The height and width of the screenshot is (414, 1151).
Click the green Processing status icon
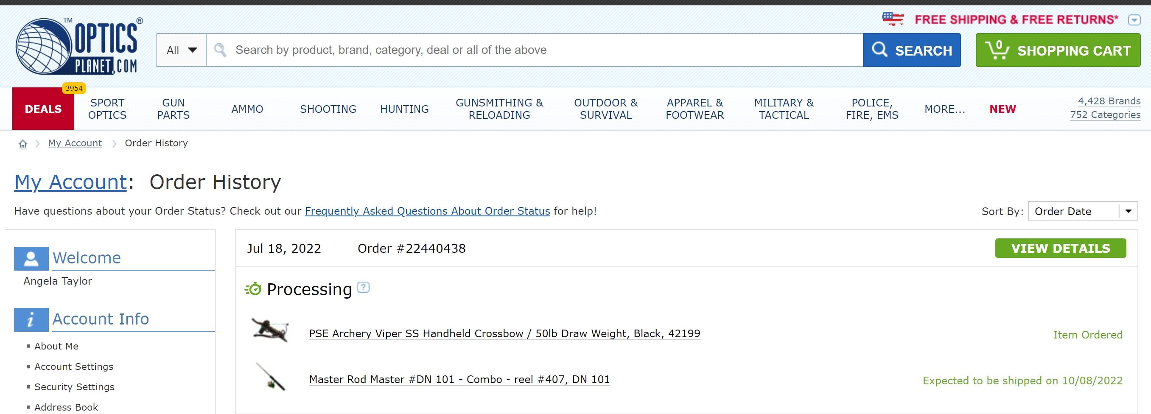pyautogui.click(x=253, y=289)
